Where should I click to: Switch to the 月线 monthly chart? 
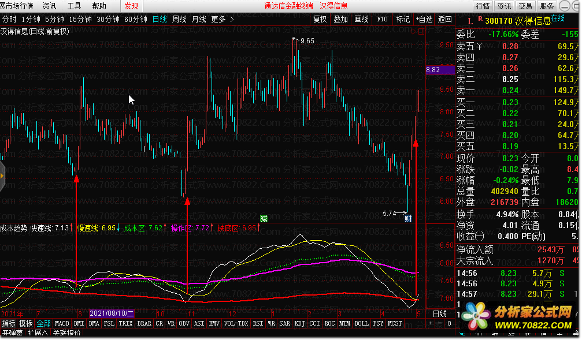[x=199, y=19]
